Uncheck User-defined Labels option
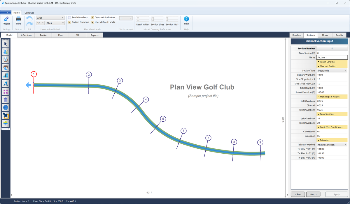This screenshot has width=350, height=204. (93, 22)
